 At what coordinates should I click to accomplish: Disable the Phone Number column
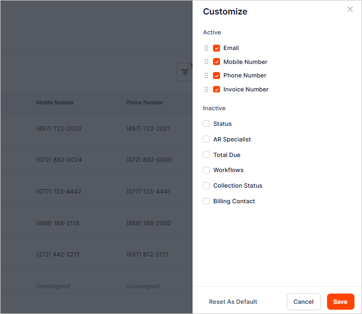coord(217,75)
